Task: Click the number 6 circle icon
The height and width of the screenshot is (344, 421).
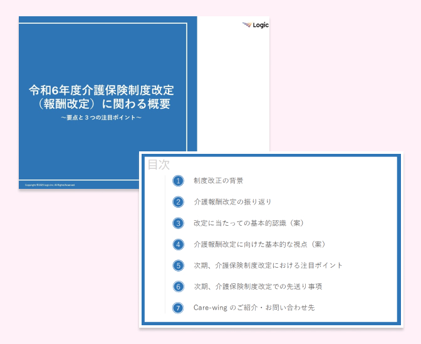Action: tap(179, 286)
